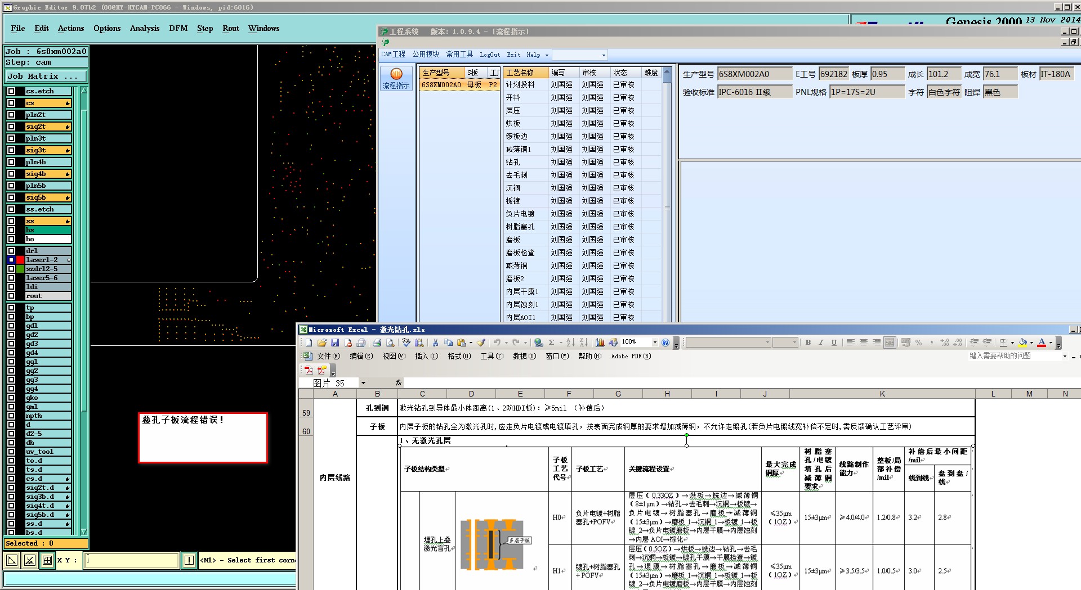Click the orange 流程指示 icon button
Image resolution: width=1081 pixels, height=590 pixels.
[x=396, y=78]
